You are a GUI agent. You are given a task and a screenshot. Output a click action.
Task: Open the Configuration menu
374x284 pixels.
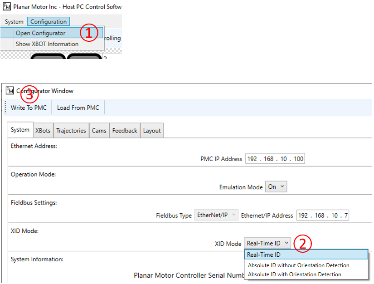[x=49, y=22]
